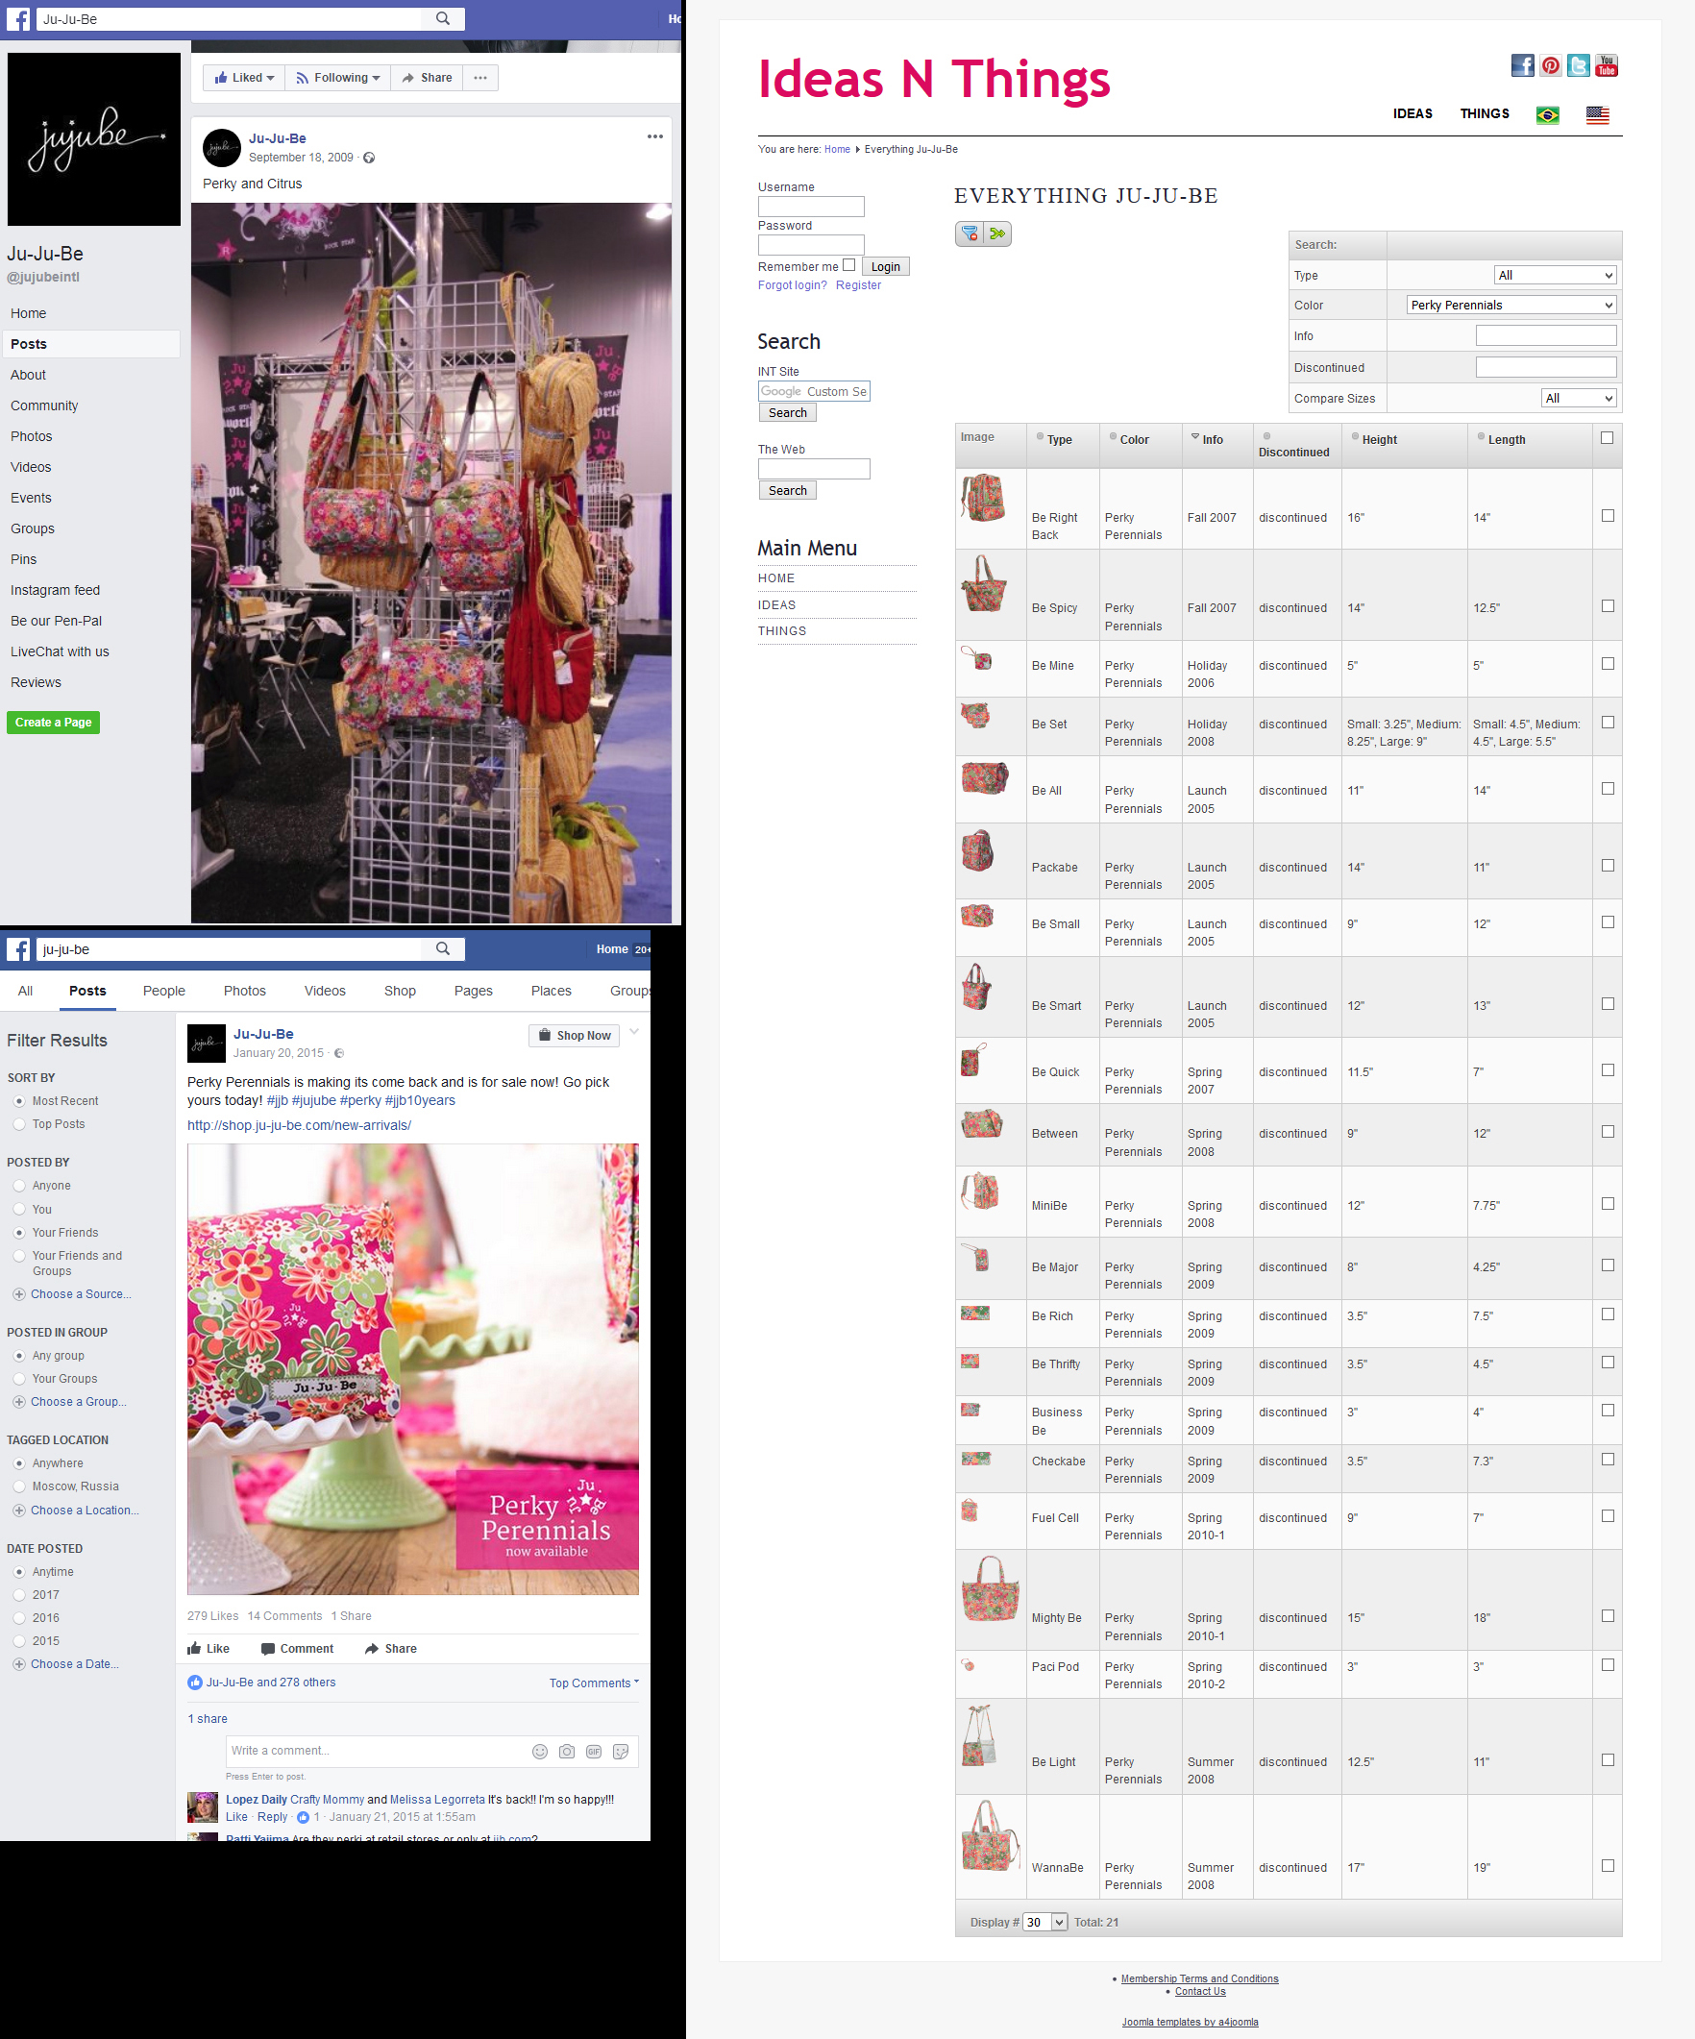Expand the Following dropdown button
This screenshot has width=1695, height=2039.
click(338, 78)
